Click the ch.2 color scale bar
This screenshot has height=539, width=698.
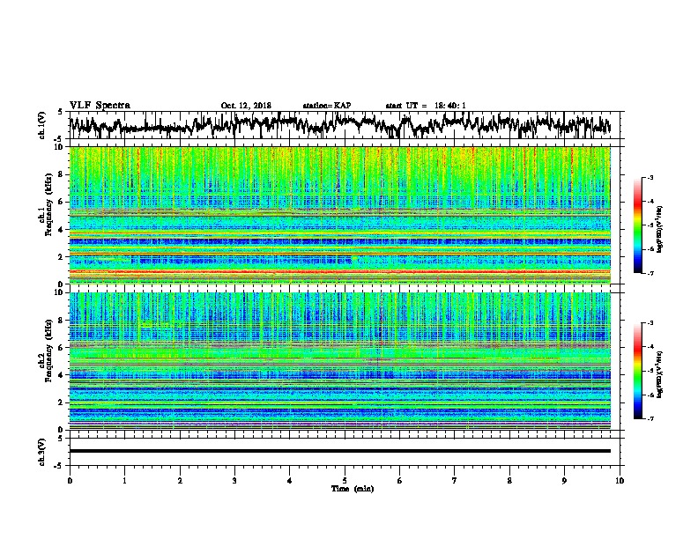click(637, 371)
